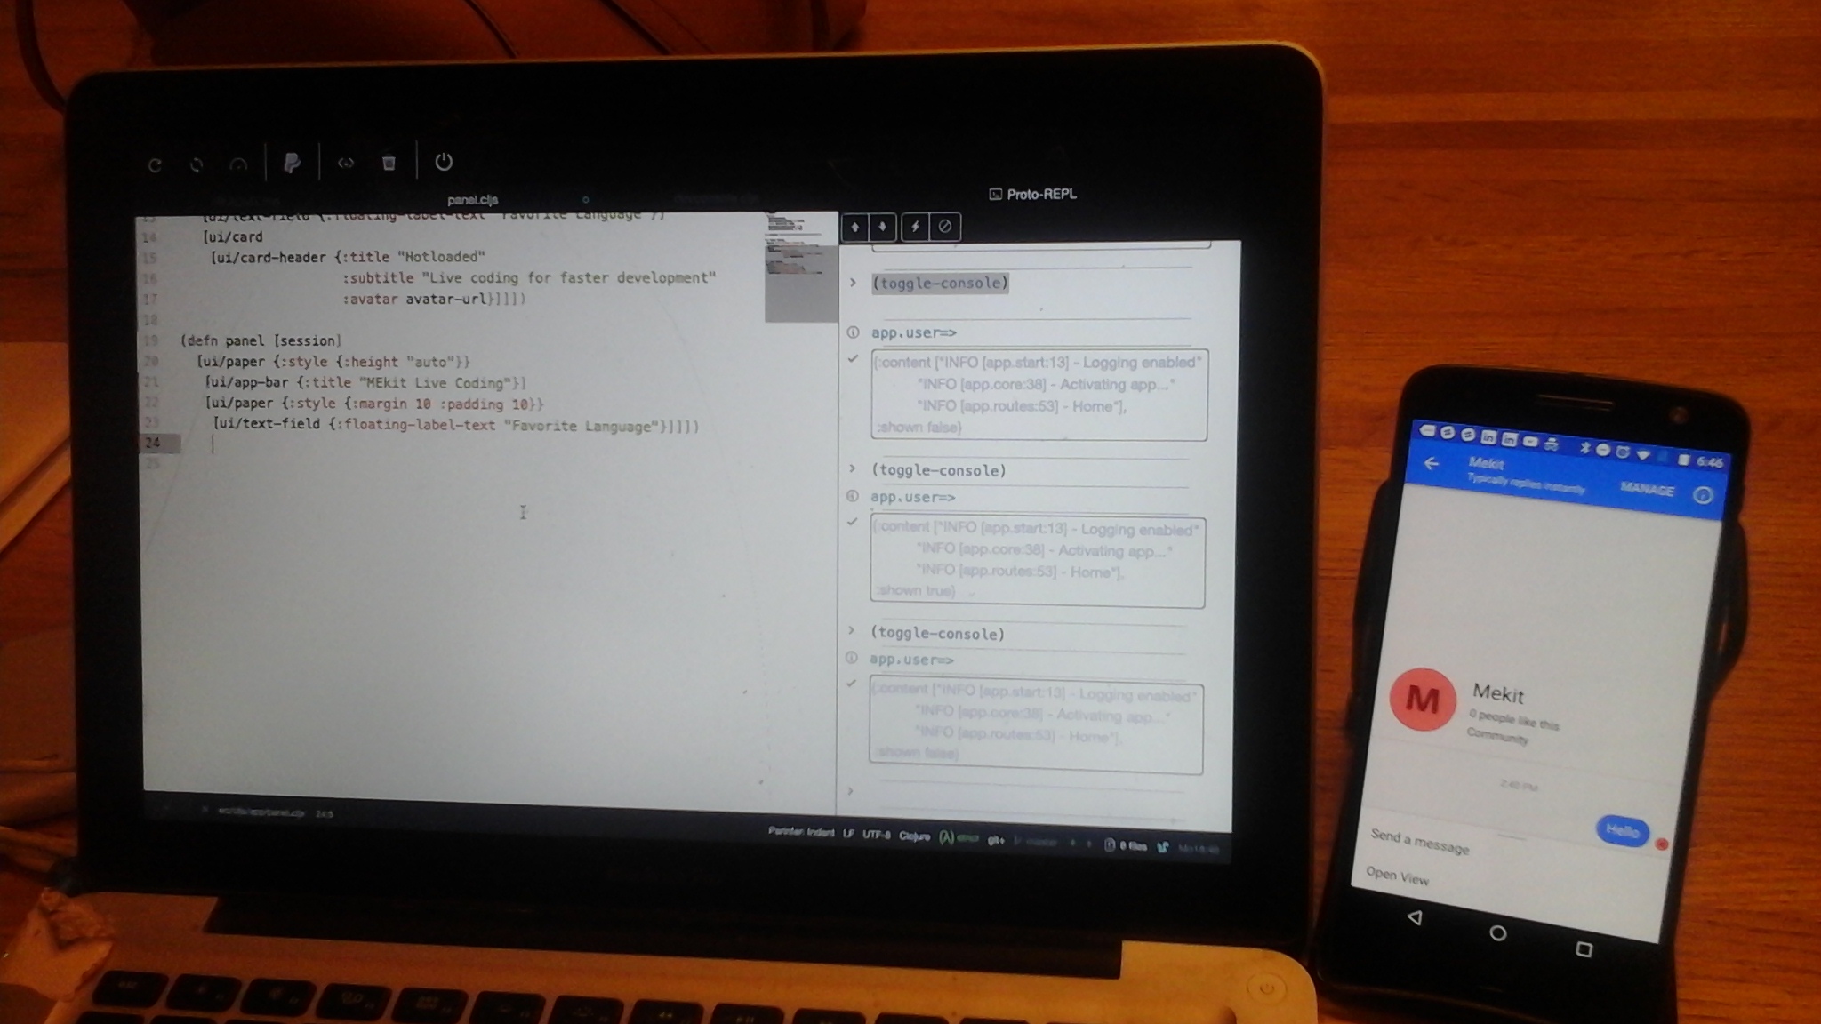Screen dimensions: 1821x1024
Task: Tap the back arrow in phone's Mekit header
Action: point(1431,463)
